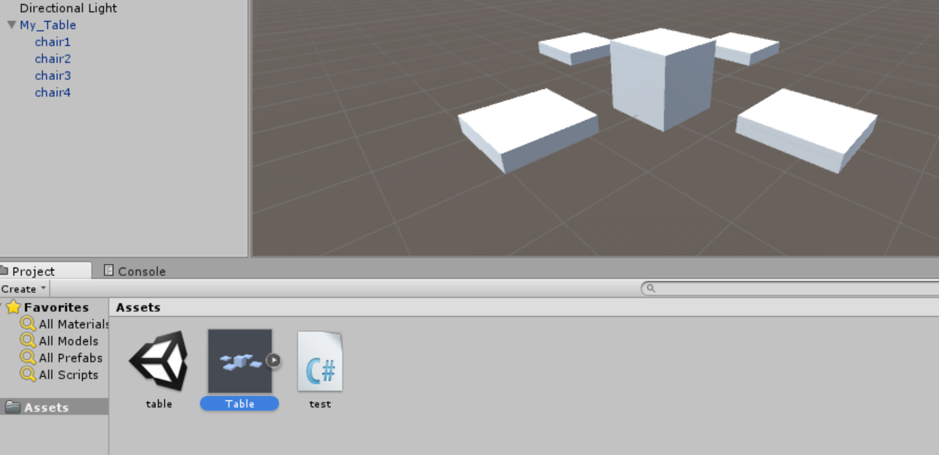The width and height of the screenshot is (939, 455).
Task: Select chair1 in the hierarchy
Action: click(53, 42)
